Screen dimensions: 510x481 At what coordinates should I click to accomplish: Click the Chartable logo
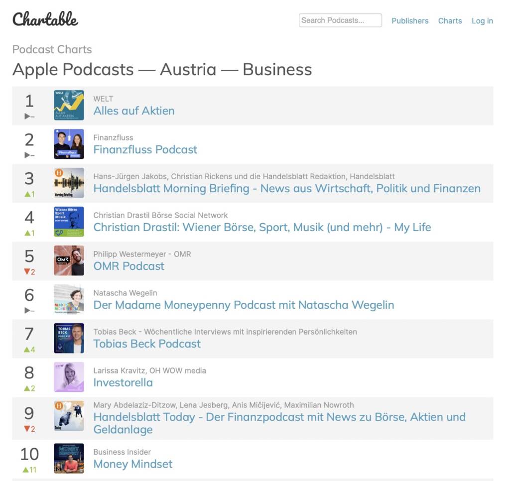(45, 19)
